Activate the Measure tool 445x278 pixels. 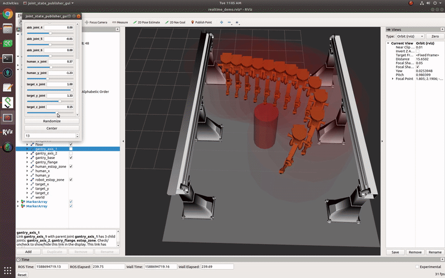click(120, 22)
